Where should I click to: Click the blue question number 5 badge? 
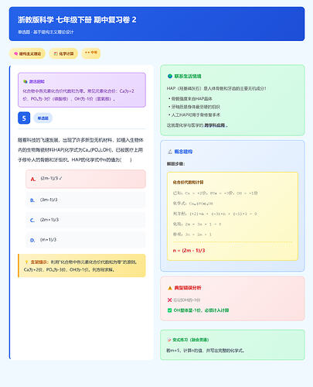24,118
